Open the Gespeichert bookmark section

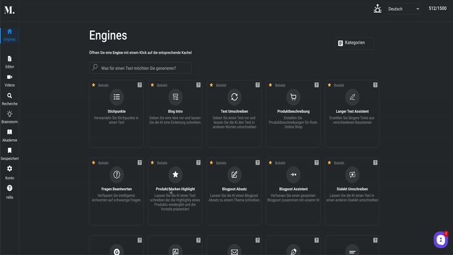click(10, 154)
